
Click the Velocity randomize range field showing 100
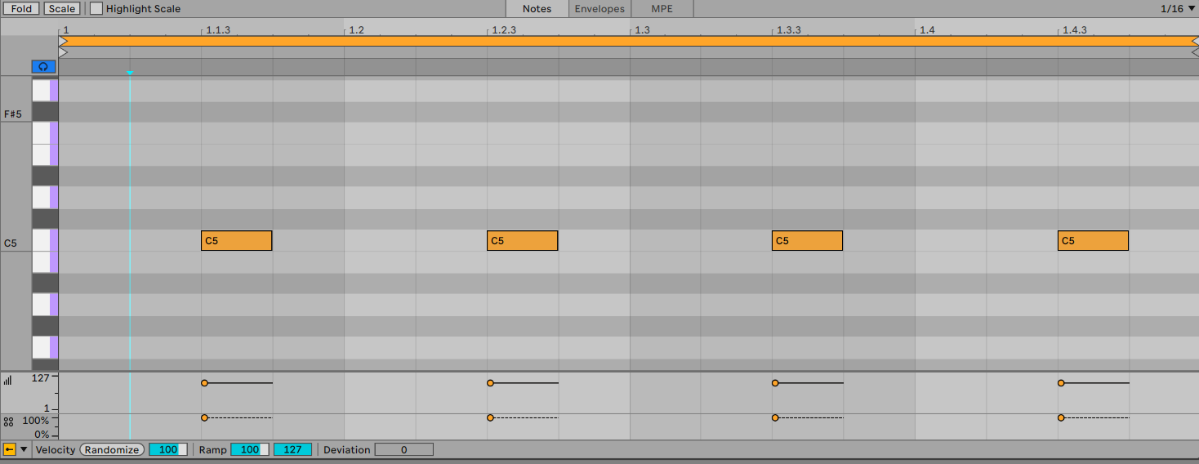(168, 449)
